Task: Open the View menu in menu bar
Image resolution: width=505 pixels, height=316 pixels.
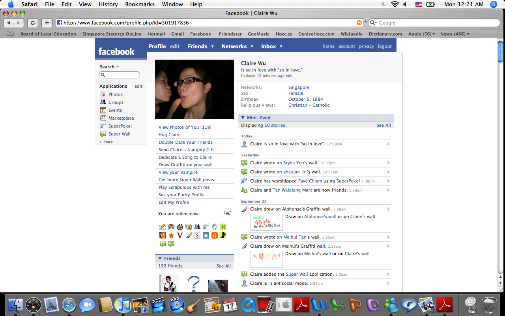Action: (x=85, y=4)
